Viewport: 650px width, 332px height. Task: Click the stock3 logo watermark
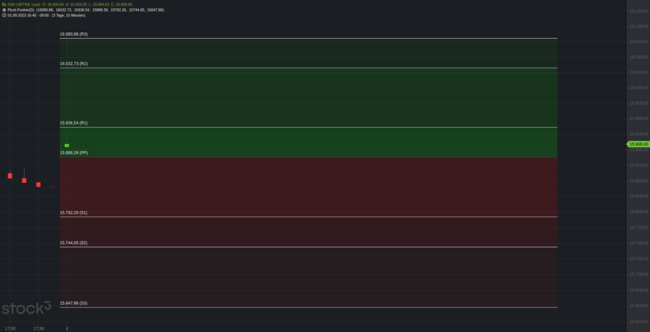click(x=27, y=309)
